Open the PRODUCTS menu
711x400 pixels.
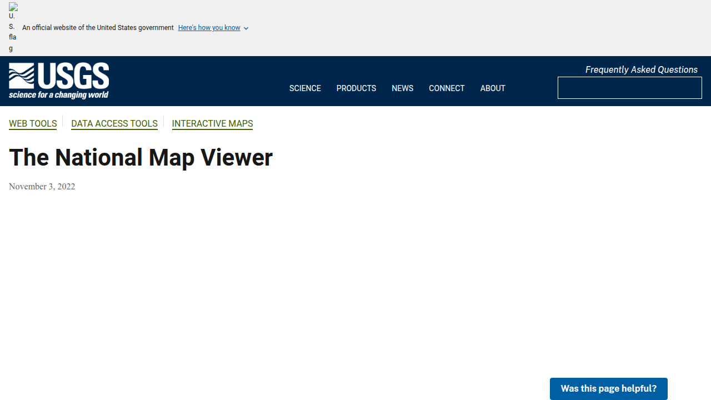pyautogui.click(x=356, y=88)
